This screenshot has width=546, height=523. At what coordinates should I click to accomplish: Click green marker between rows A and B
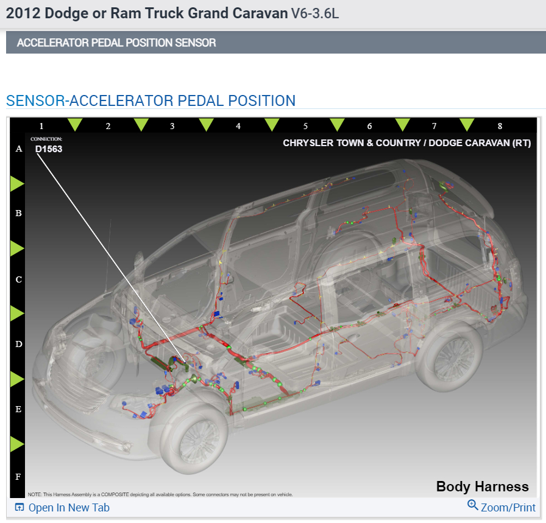coord(16,183)
